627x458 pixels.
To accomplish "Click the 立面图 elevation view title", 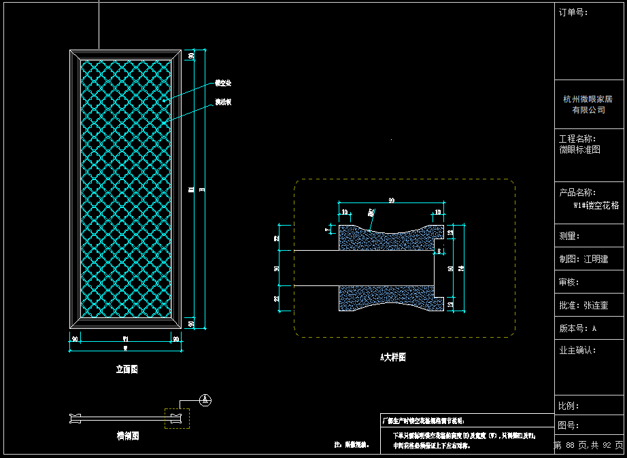I will tap(126, 370).
